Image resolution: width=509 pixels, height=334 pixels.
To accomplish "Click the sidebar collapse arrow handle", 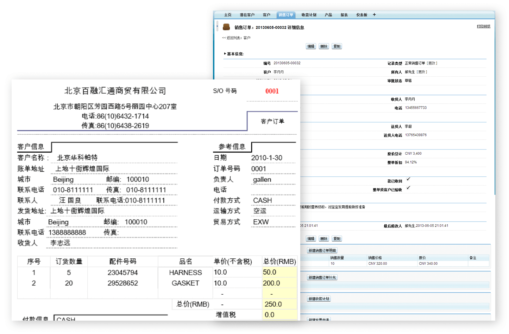I will (217, 26).
